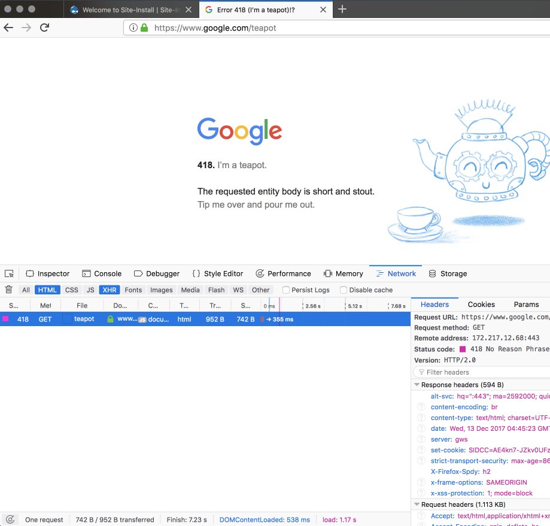
Task: Click the help icon beside strict-transport-security header
Action: (x=421, y=461)
